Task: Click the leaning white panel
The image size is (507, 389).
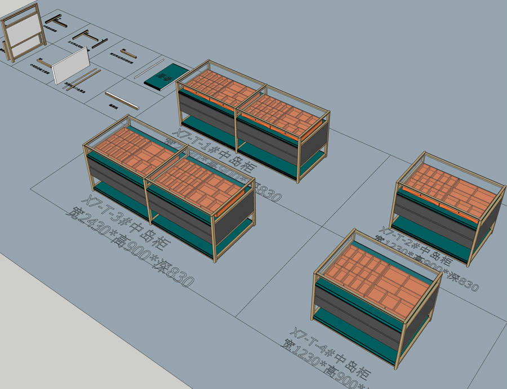Action: pos(71,65)
